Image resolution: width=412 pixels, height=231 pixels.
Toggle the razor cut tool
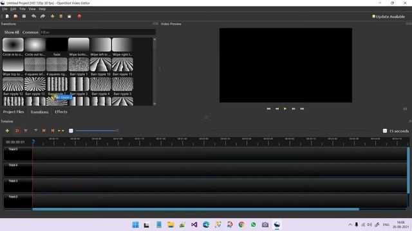click(26, 130)
